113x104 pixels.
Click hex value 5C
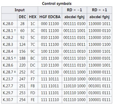(33, 37)
